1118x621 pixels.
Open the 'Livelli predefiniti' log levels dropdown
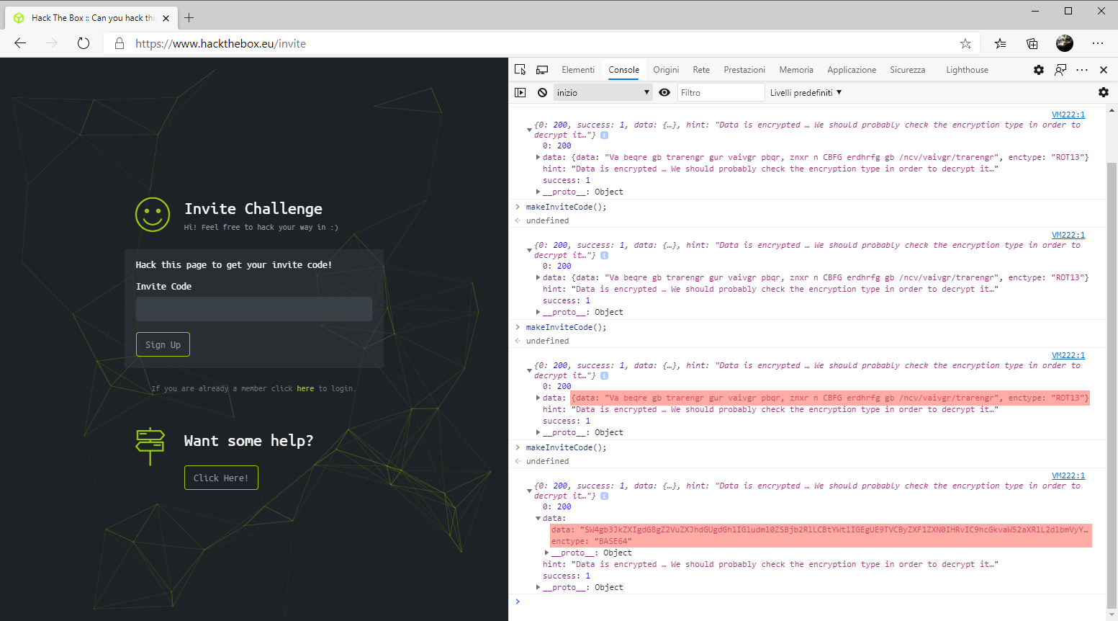click(x=806, y=93)
